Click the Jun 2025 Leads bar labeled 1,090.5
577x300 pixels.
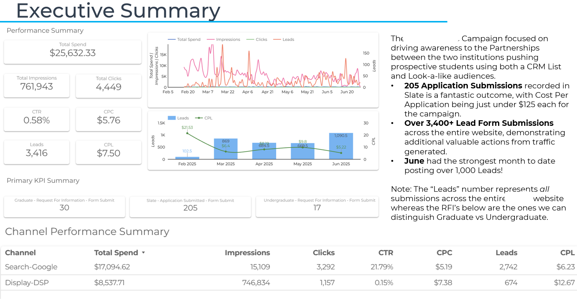point(341,146)
